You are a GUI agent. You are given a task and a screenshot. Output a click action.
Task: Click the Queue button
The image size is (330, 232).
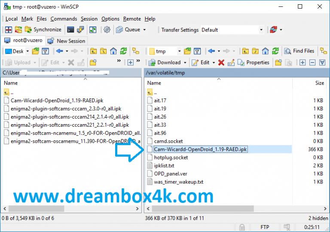(x=128, y=30)
